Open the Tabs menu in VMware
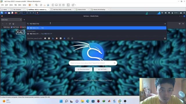Image resolution: width=186 pixels, height=104 pixels. (20, 5)
